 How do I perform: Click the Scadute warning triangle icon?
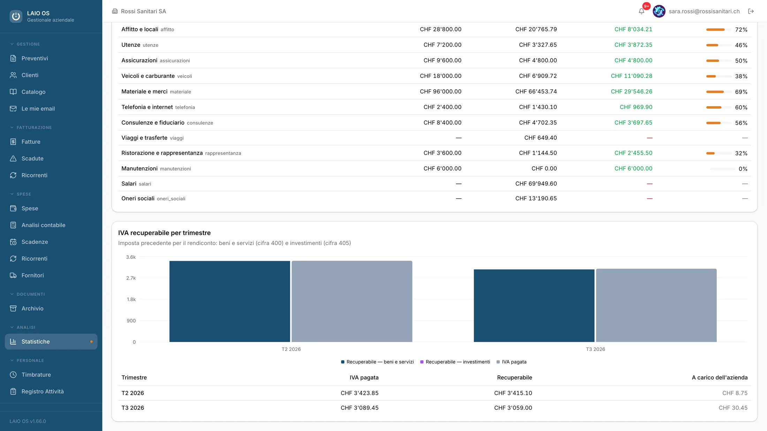point(13,158)
